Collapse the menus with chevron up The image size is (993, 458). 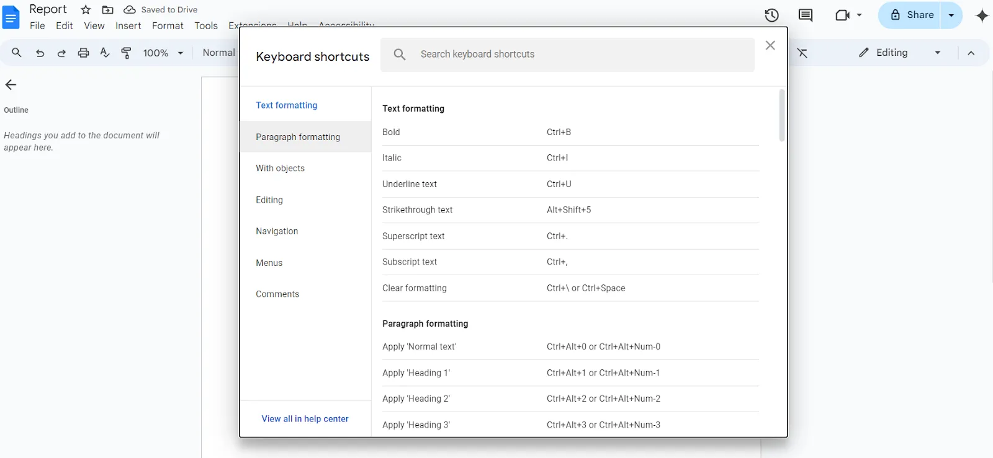point(971,53)
